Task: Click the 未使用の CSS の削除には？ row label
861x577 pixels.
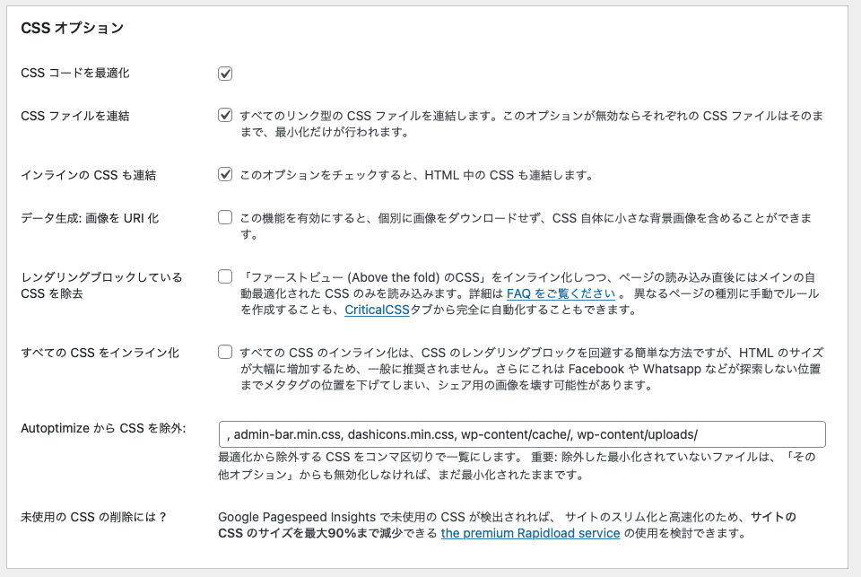Action: [94, 517]
